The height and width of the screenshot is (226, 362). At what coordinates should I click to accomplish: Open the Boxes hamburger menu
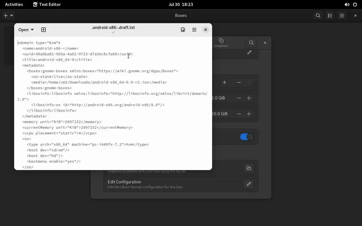coord(342,16)
